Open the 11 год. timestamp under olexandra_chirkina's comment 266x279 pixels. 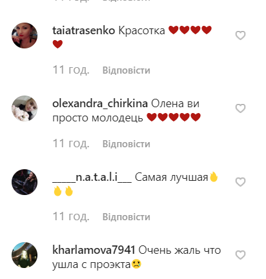(71, 143)
